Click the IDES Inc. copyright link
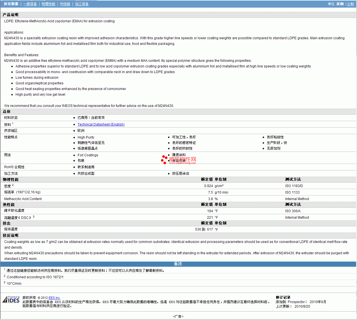 [55, 298]
